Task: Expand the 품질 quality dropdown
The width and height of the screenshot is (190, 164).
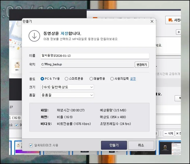Action: pos(67,95)
